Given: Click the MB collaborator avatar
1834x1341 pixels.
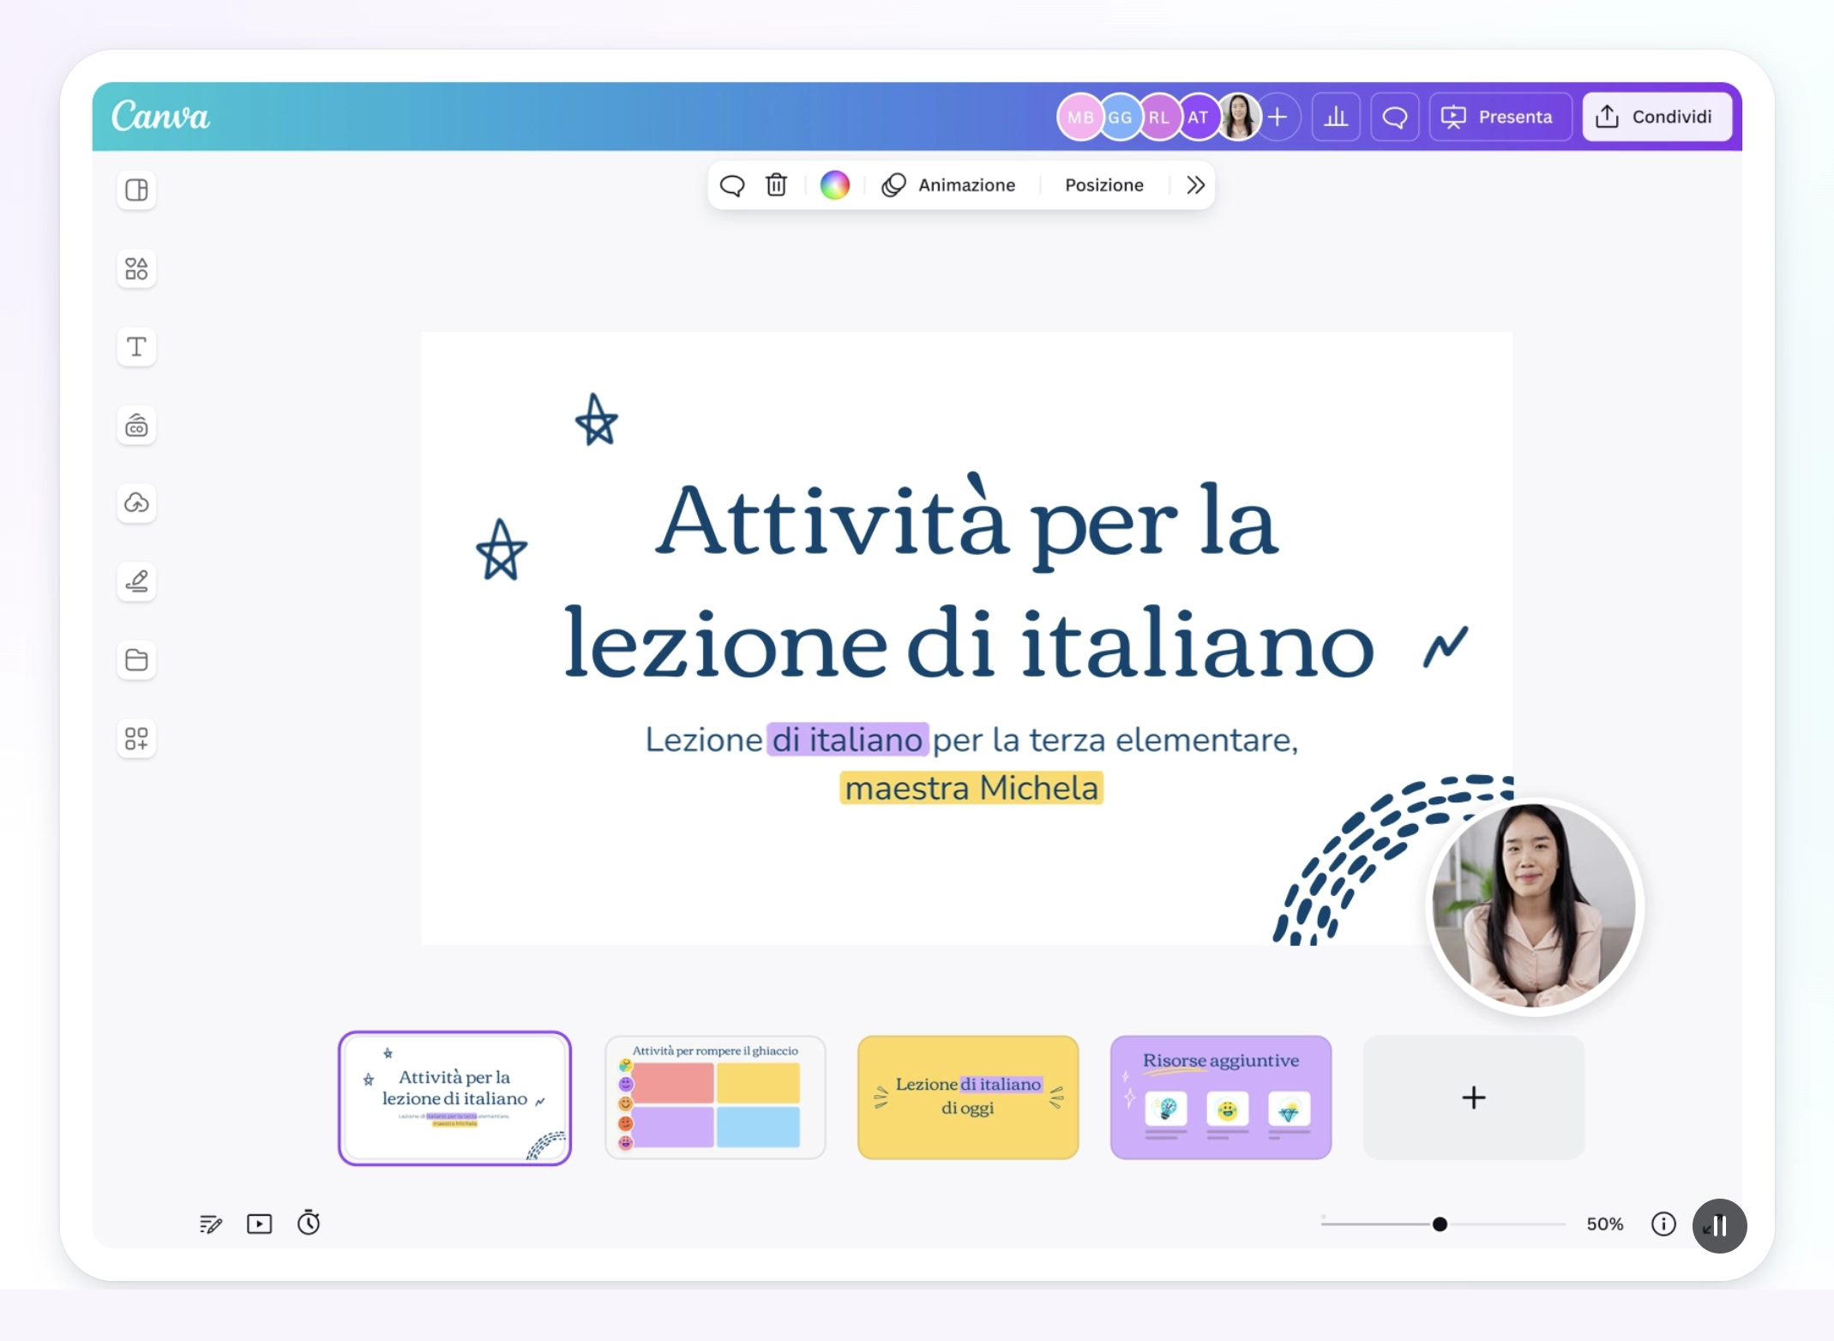Looking at the screenshot, I should (1079, 117).
